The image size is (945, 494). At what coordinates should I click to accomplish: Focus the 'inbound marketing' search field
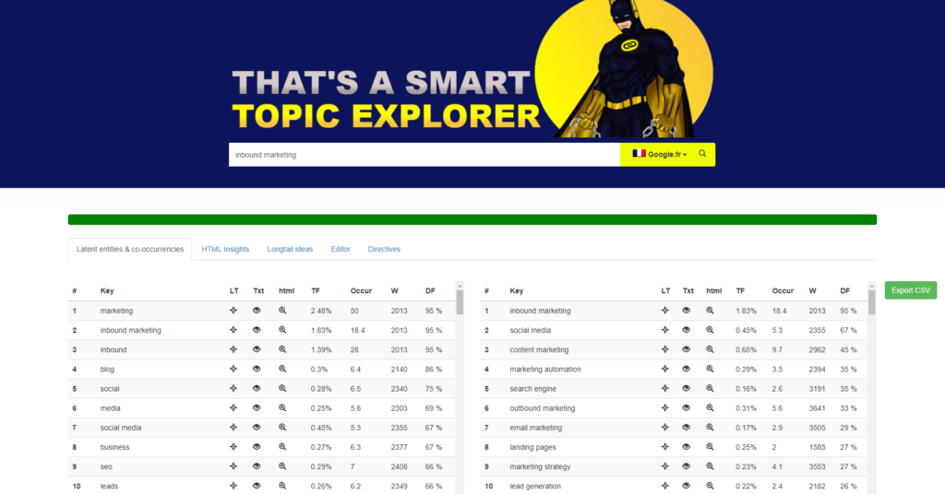tap(425, 155)
